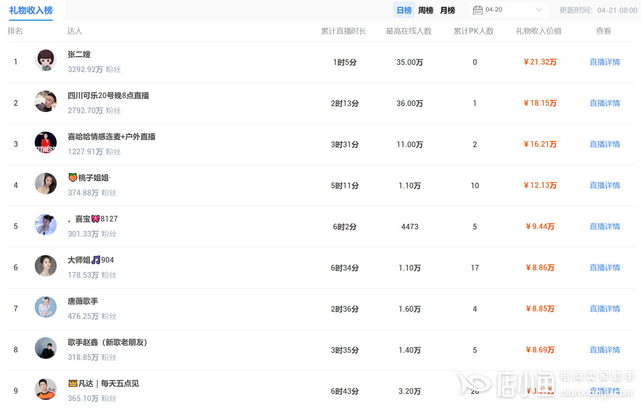Click the name 唐薇歌手
Viewport: 641px width, 409px height.
83,301
